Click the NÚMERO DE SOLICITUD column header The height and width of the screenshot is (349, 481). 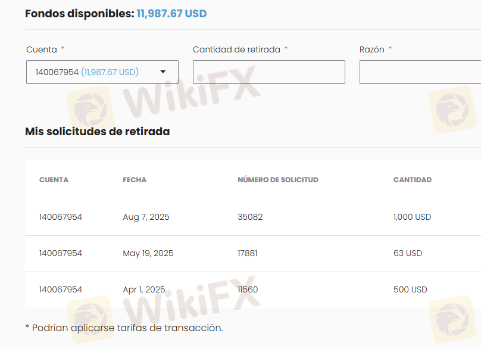[278, 180]
